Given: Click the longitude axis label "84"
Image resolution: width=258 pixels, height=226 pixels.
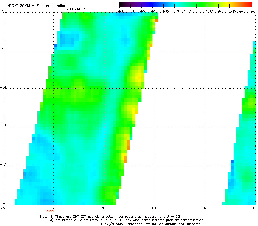Looking at the screenshot, I should click(154, 208).
